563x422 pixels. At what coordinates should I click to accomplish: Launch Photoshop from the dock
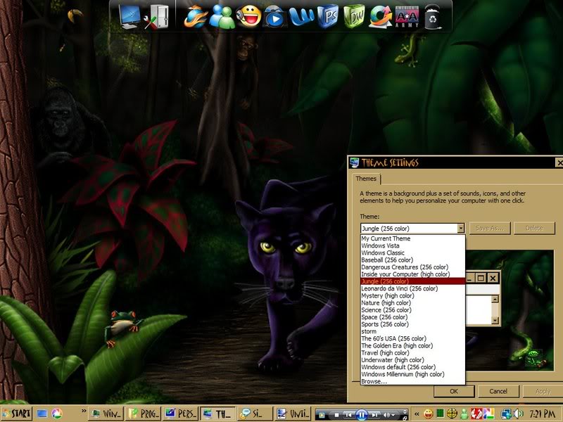(x=328, y=17)
